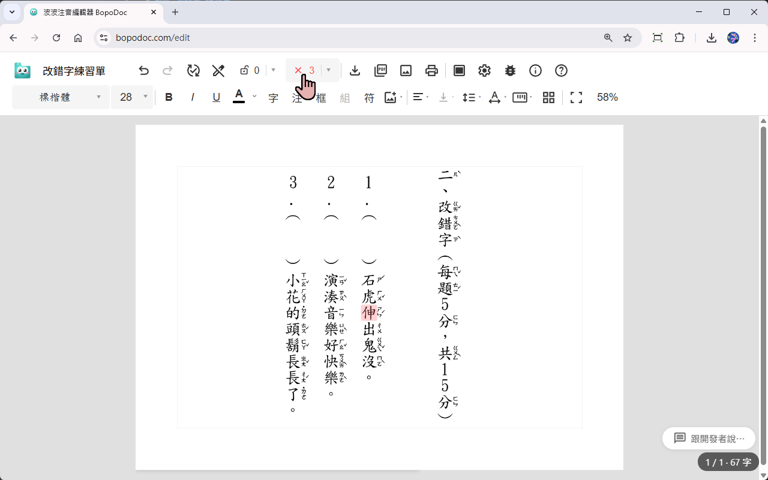The image size is (768, 480).
Task: Open the font family dropdown showing 標楷體
Action: tap(60, 97)
